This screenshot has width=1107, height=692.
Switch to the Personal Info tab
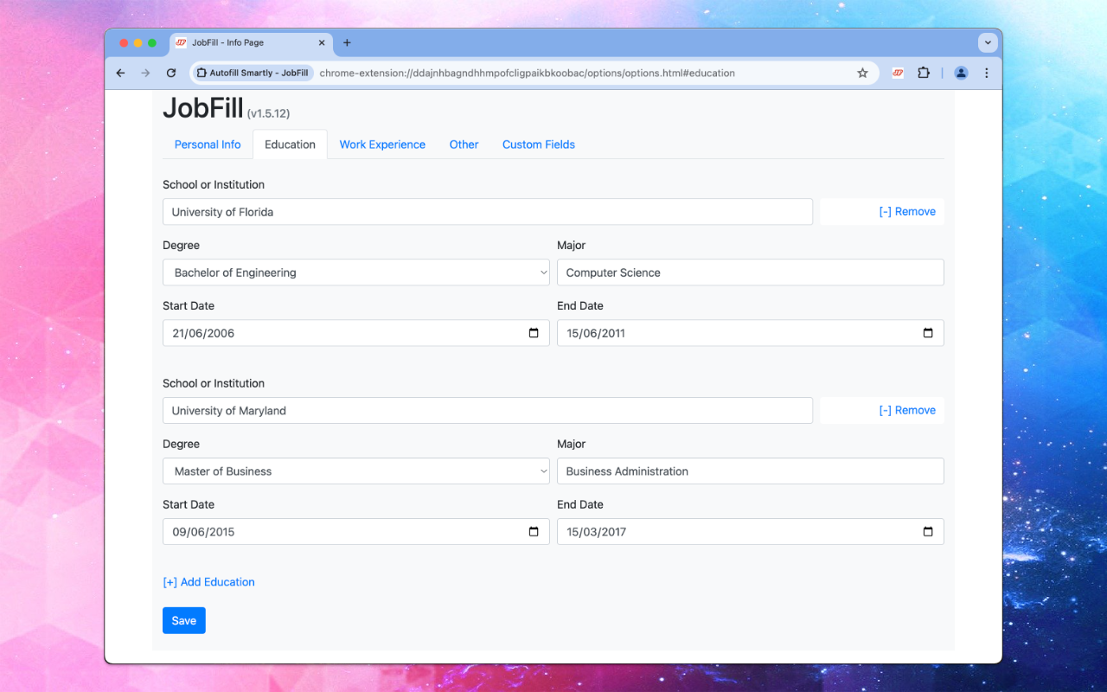point(208,144)
